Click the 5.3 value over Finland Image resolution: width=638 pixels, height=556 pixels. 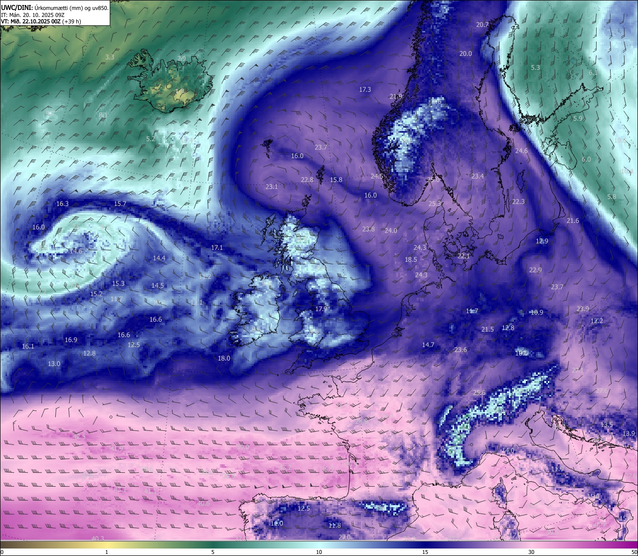pos(535,67)
